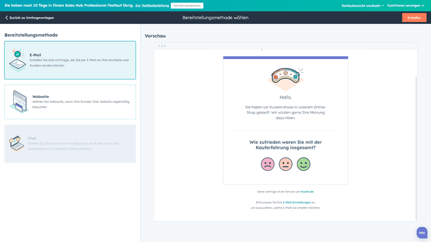The width and height of the screenshot is (431, 242).
Task: Click the happy green smiley face
Action: 303,164
